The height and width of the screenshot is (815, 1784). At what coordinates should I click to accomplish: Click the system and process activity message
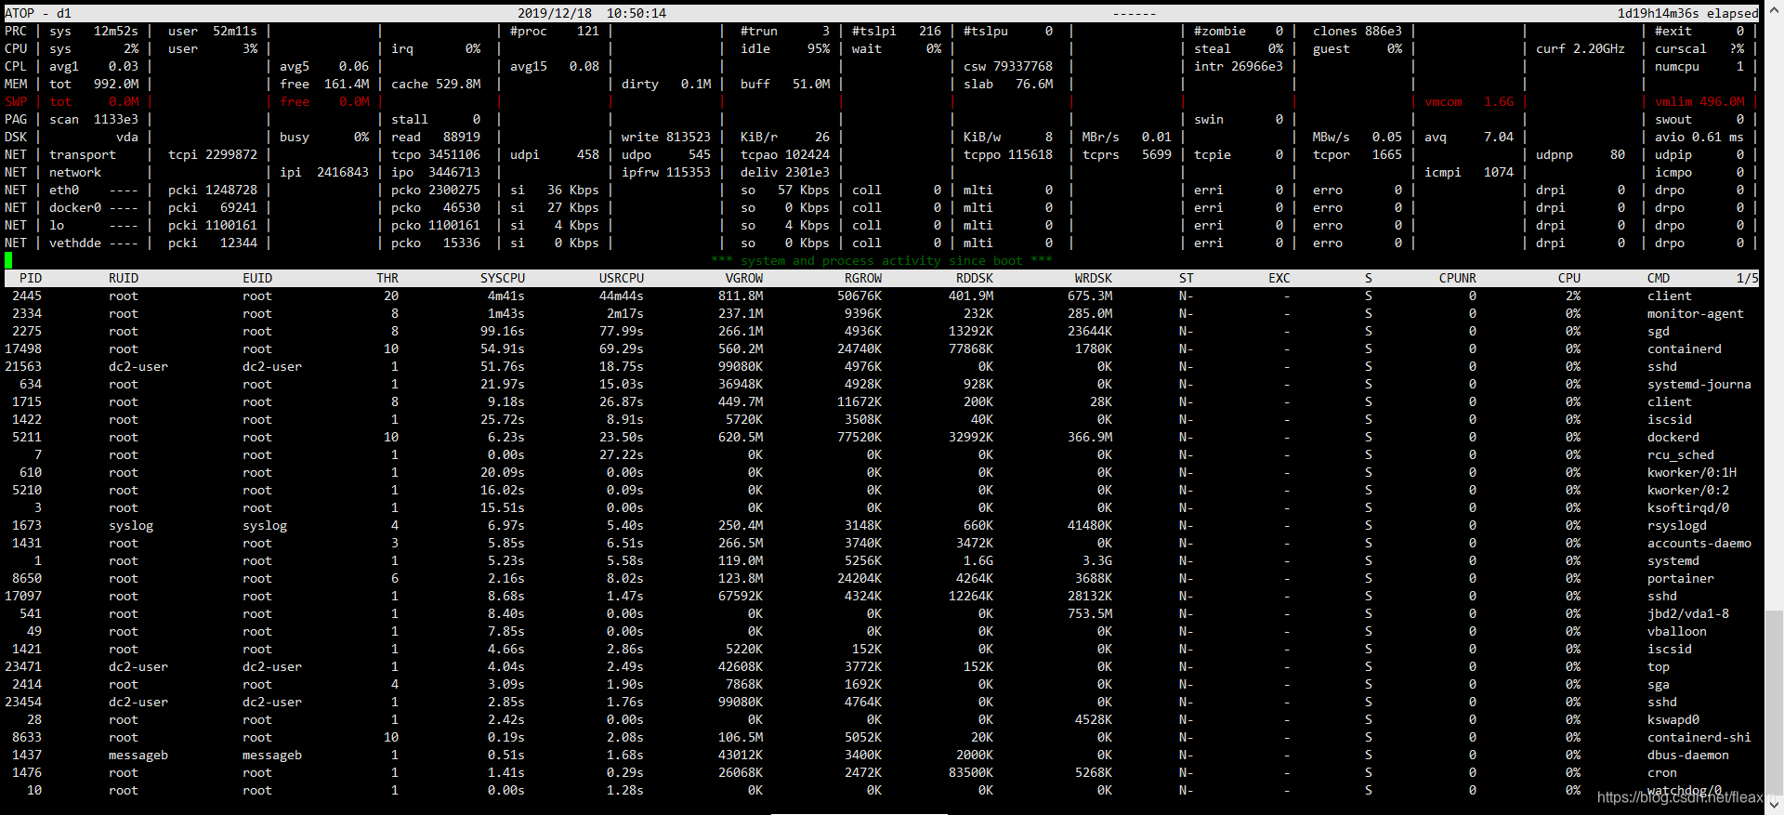882,260
